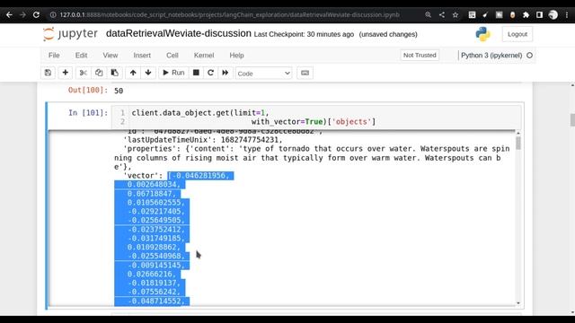
Task: Open the browser profile avatar
Action: 553,14
